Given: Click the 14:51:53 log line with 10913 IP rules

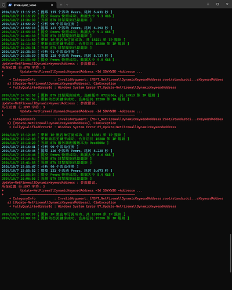Looking at the screenshot, I should (x=81, y=95).
